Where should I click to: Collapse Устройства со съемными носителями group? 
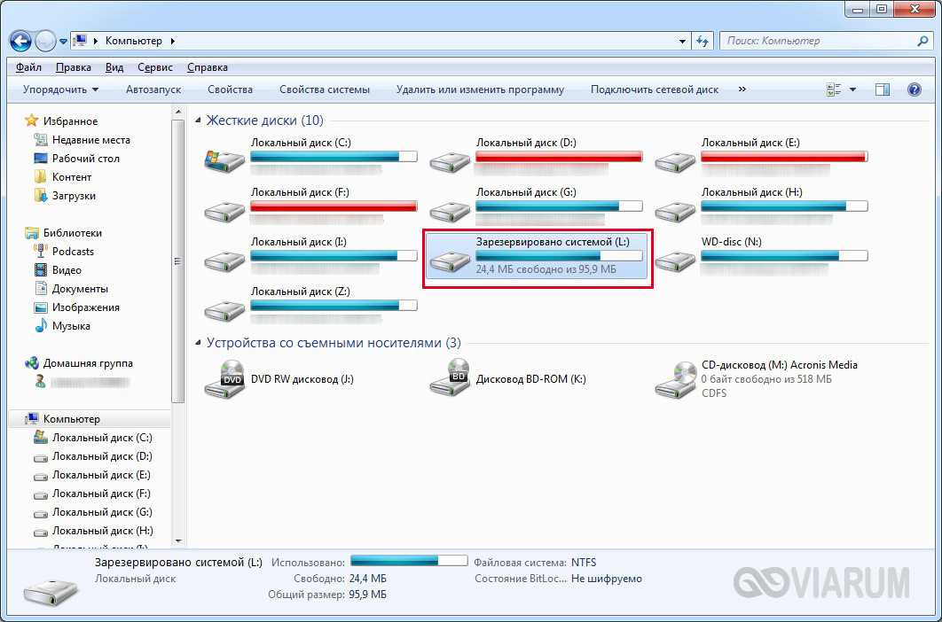coord(199,344)
